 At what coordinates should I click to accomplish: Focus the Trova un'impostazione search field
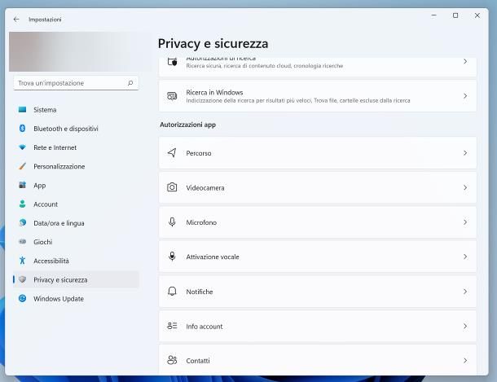coord(76,83)
